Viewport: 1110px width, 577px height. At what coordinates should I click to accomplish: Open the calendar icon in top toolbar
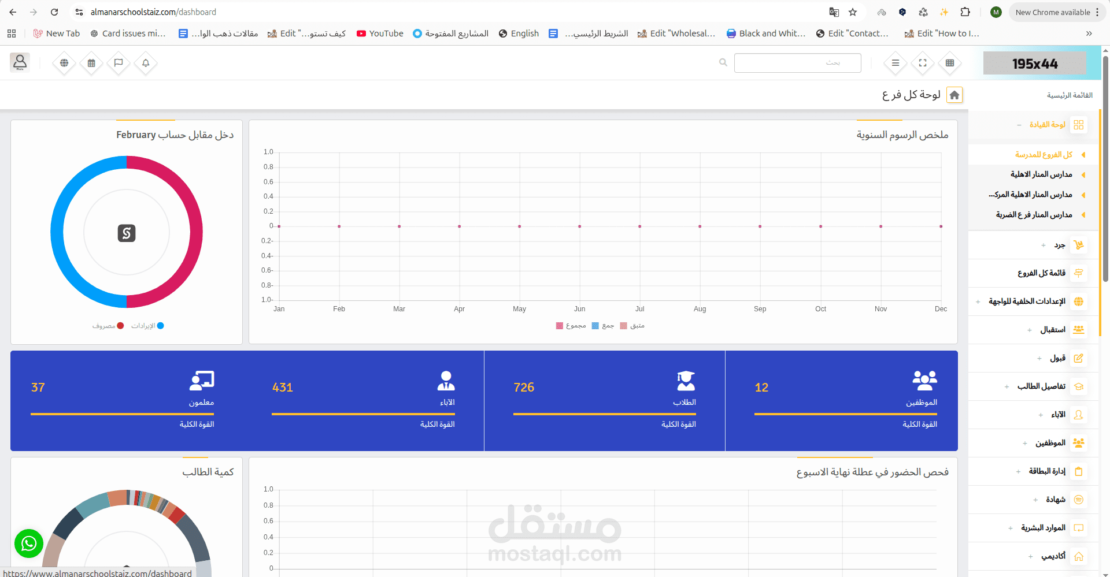pyautogui.click(x=91, y=63)
